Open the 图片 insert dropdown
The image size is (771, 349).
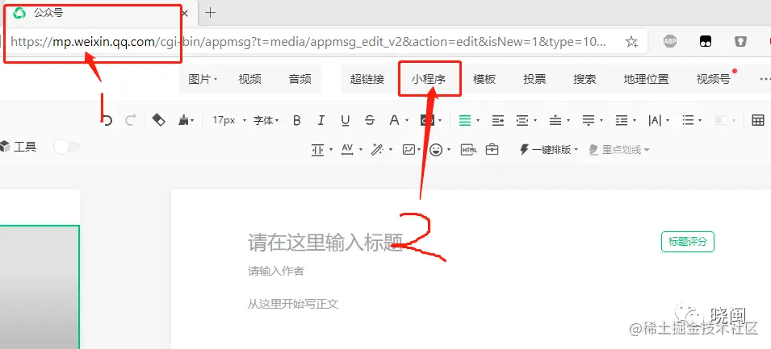pos(203,79)
